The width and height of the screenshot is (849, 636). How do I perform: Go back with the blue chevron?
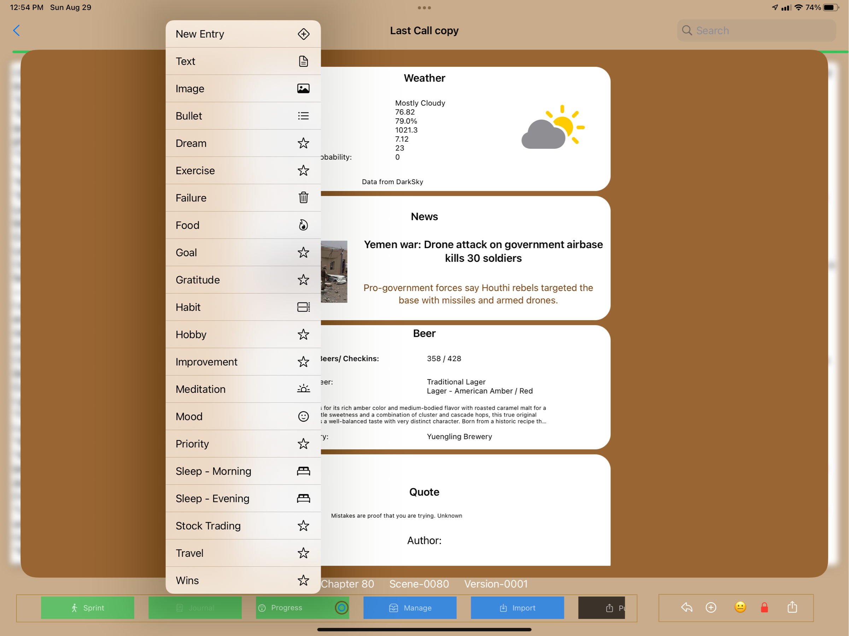(x=17, y=31)
